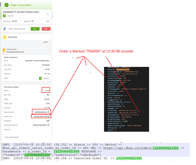196x165 pixels.
Task: Click the red Sell button
Action: tap(46, 29)
